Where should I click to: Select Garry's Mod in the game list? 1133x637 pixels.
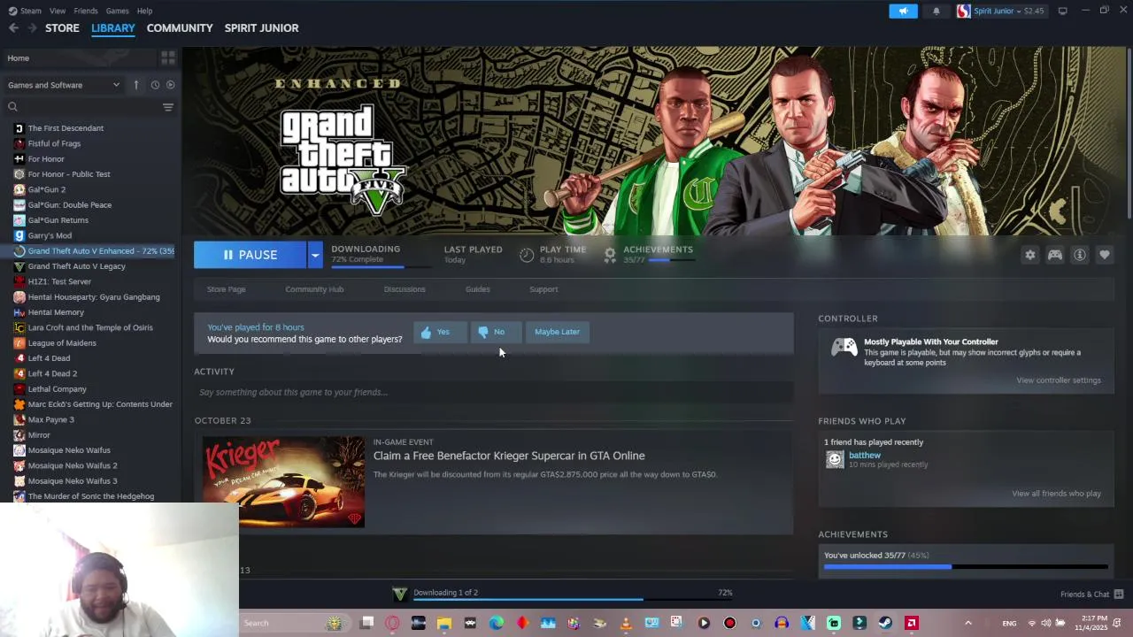coord(50,235)
